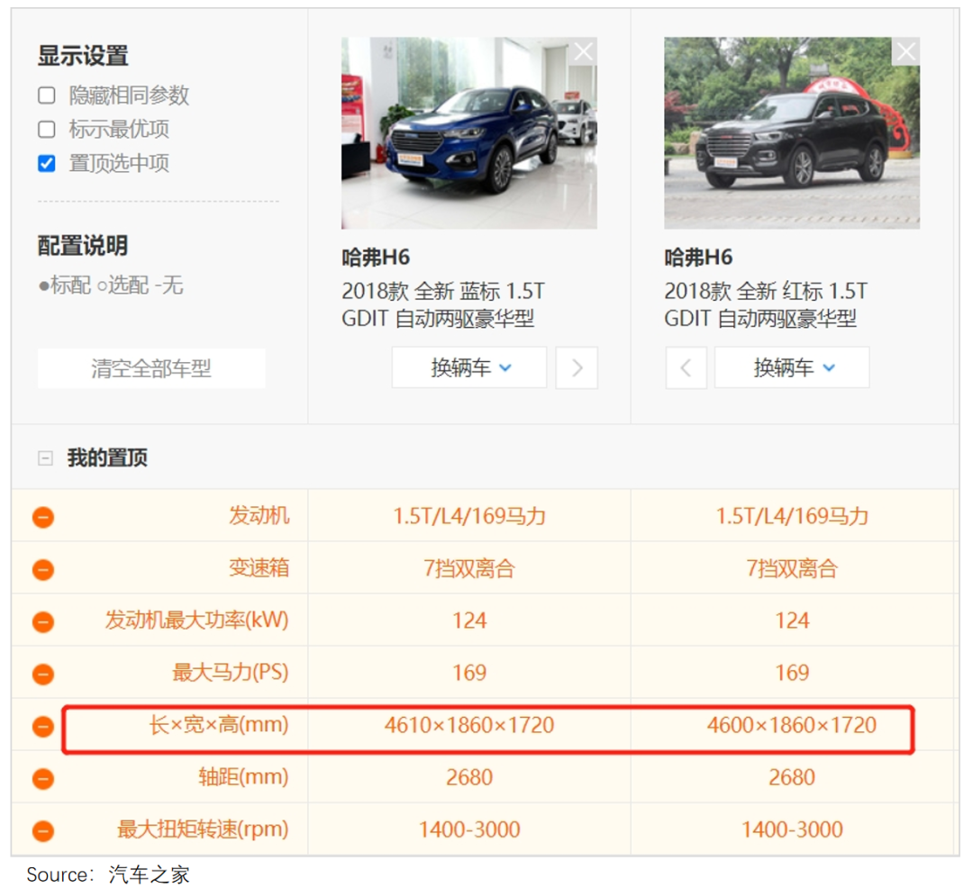This screenshot has width=973, height=888.
Task: Click the 蓝标 column's 7挡双离合 value
Action: (469, 568)
